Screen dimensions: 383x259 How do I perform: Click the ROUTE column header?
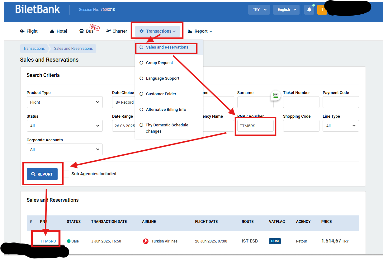[x=248, y=222]
